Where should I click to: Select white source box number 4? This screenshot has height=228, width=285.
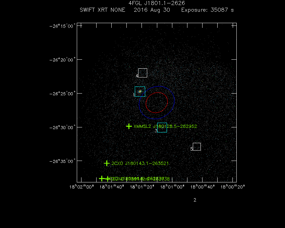143,73
